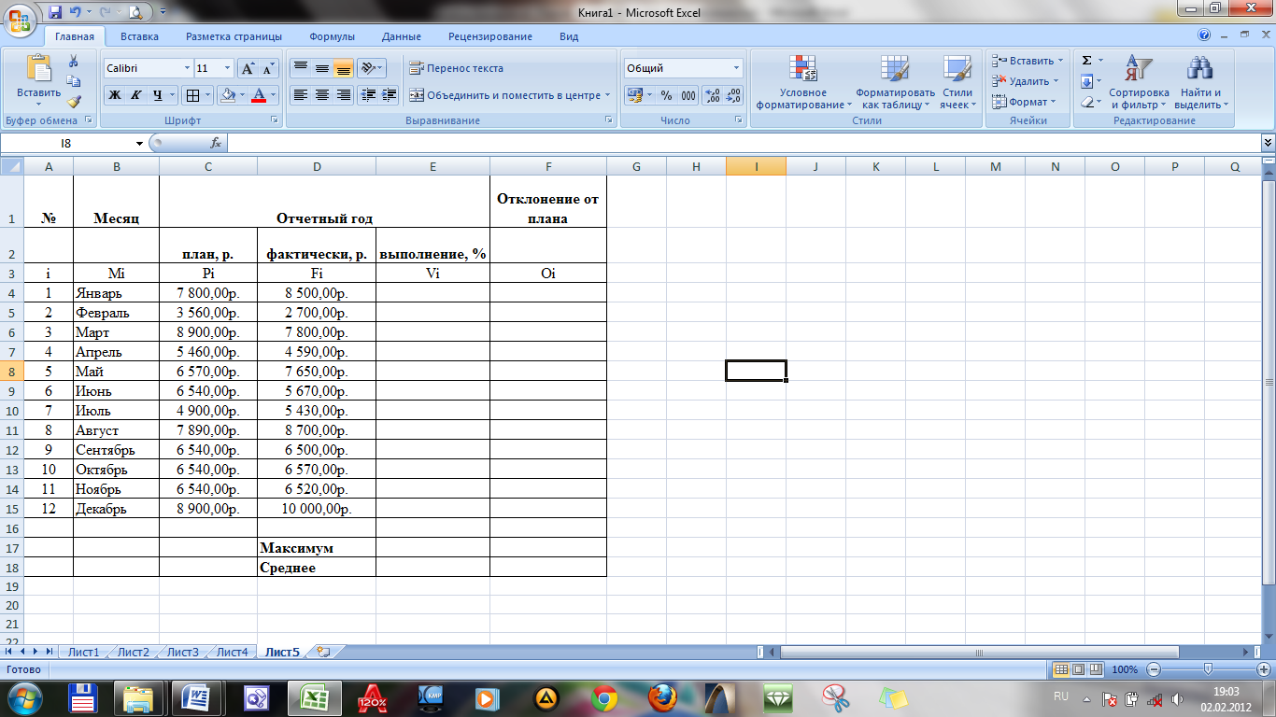Screen dimensions: 1276x717
Task: Click Increase Decimal icon
Action: [x=712, y=95]
